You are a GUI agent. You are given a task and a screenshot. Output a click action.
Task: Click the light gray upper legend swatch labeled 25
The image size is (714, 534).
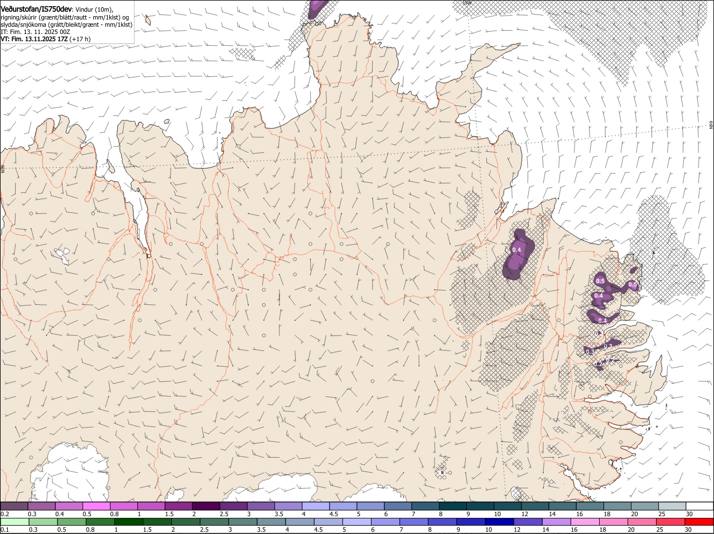tap(672, 506)
